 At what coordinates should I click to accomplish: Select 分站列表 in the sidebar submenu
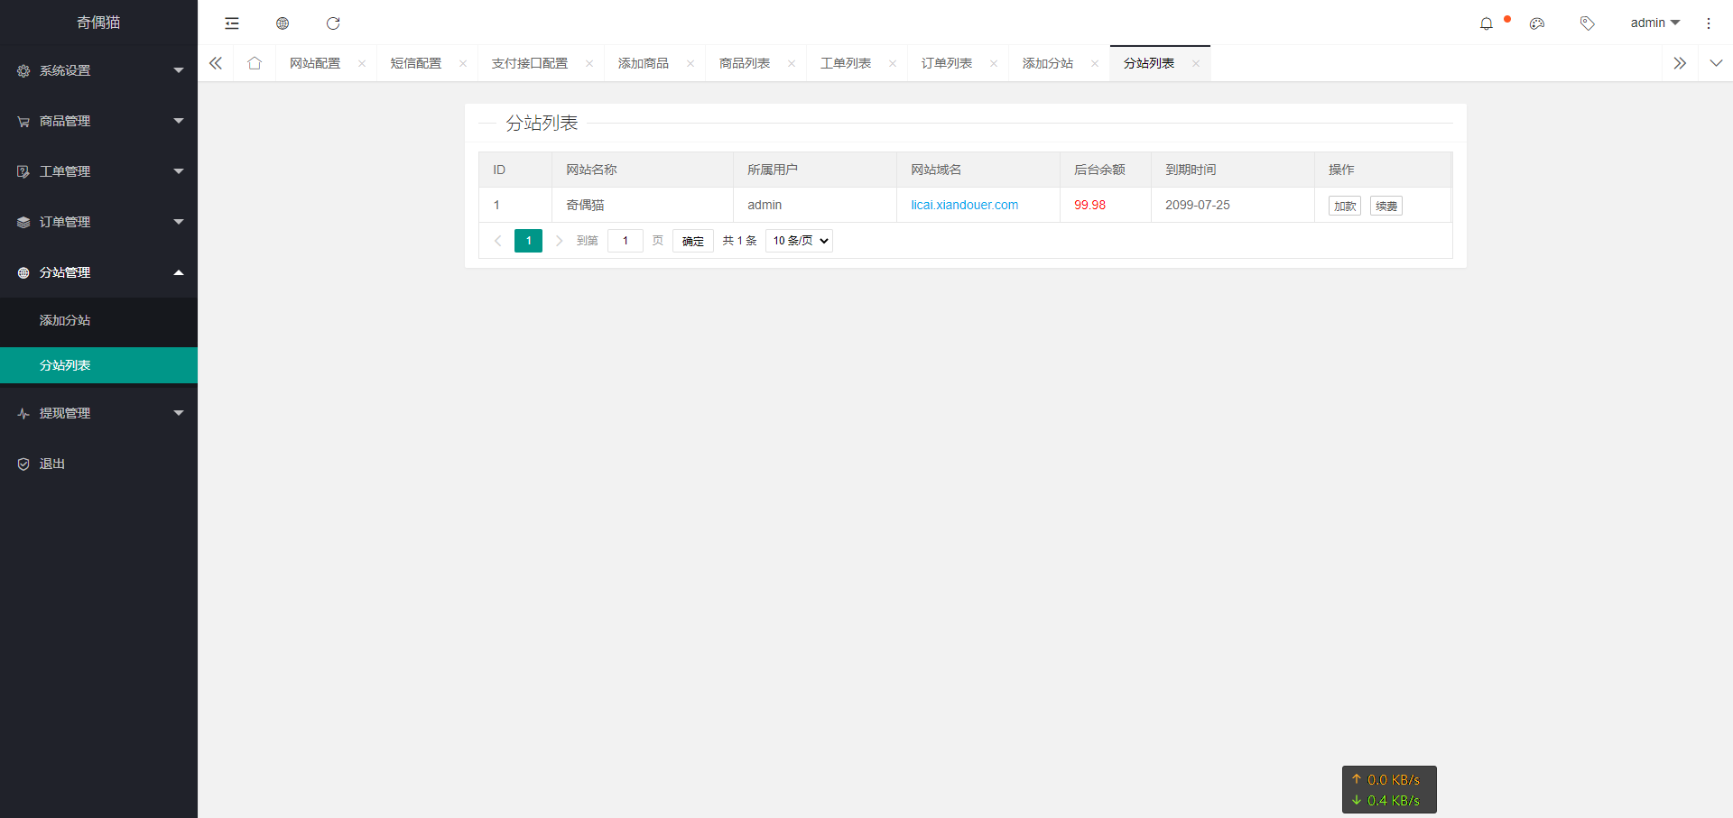coord(98,365)
